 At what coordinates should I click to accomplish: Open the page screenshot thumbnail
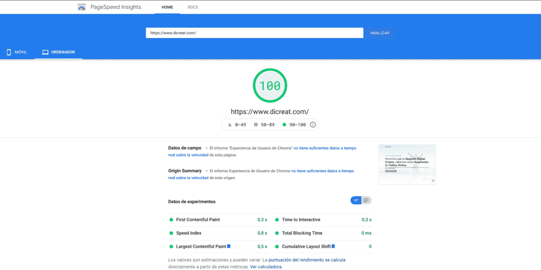click(407, 164)
